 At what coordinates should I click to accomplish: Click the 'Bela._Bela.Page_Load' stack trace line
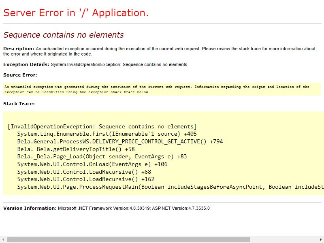(x=102, y=157)
